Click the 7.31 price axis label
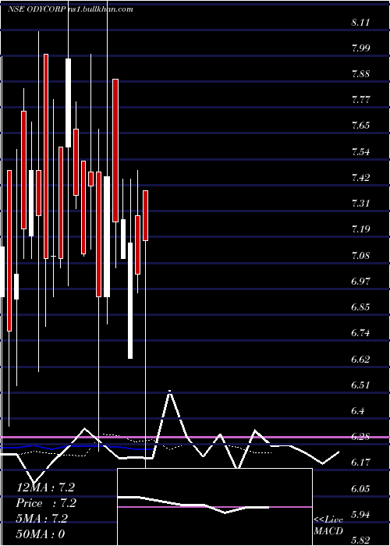Viewport: 390px width, 546px height. (360, 204)
